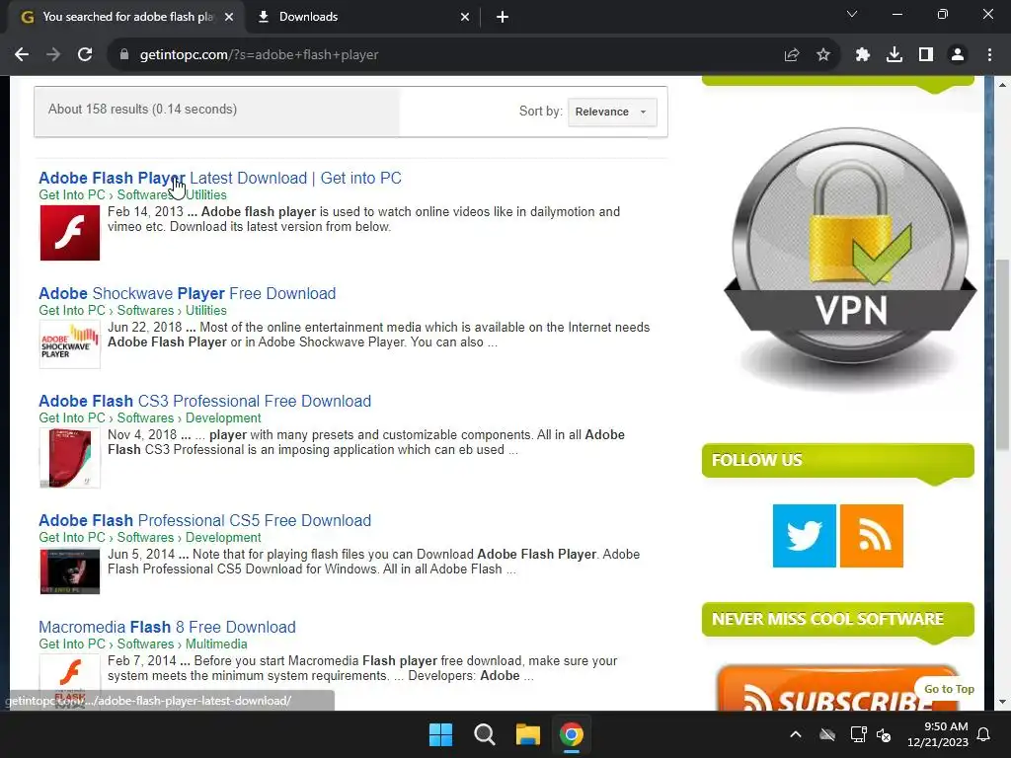Open Adobe Flash Professional CS5 Free Download
1011x758 pixels.
[205, 520]
